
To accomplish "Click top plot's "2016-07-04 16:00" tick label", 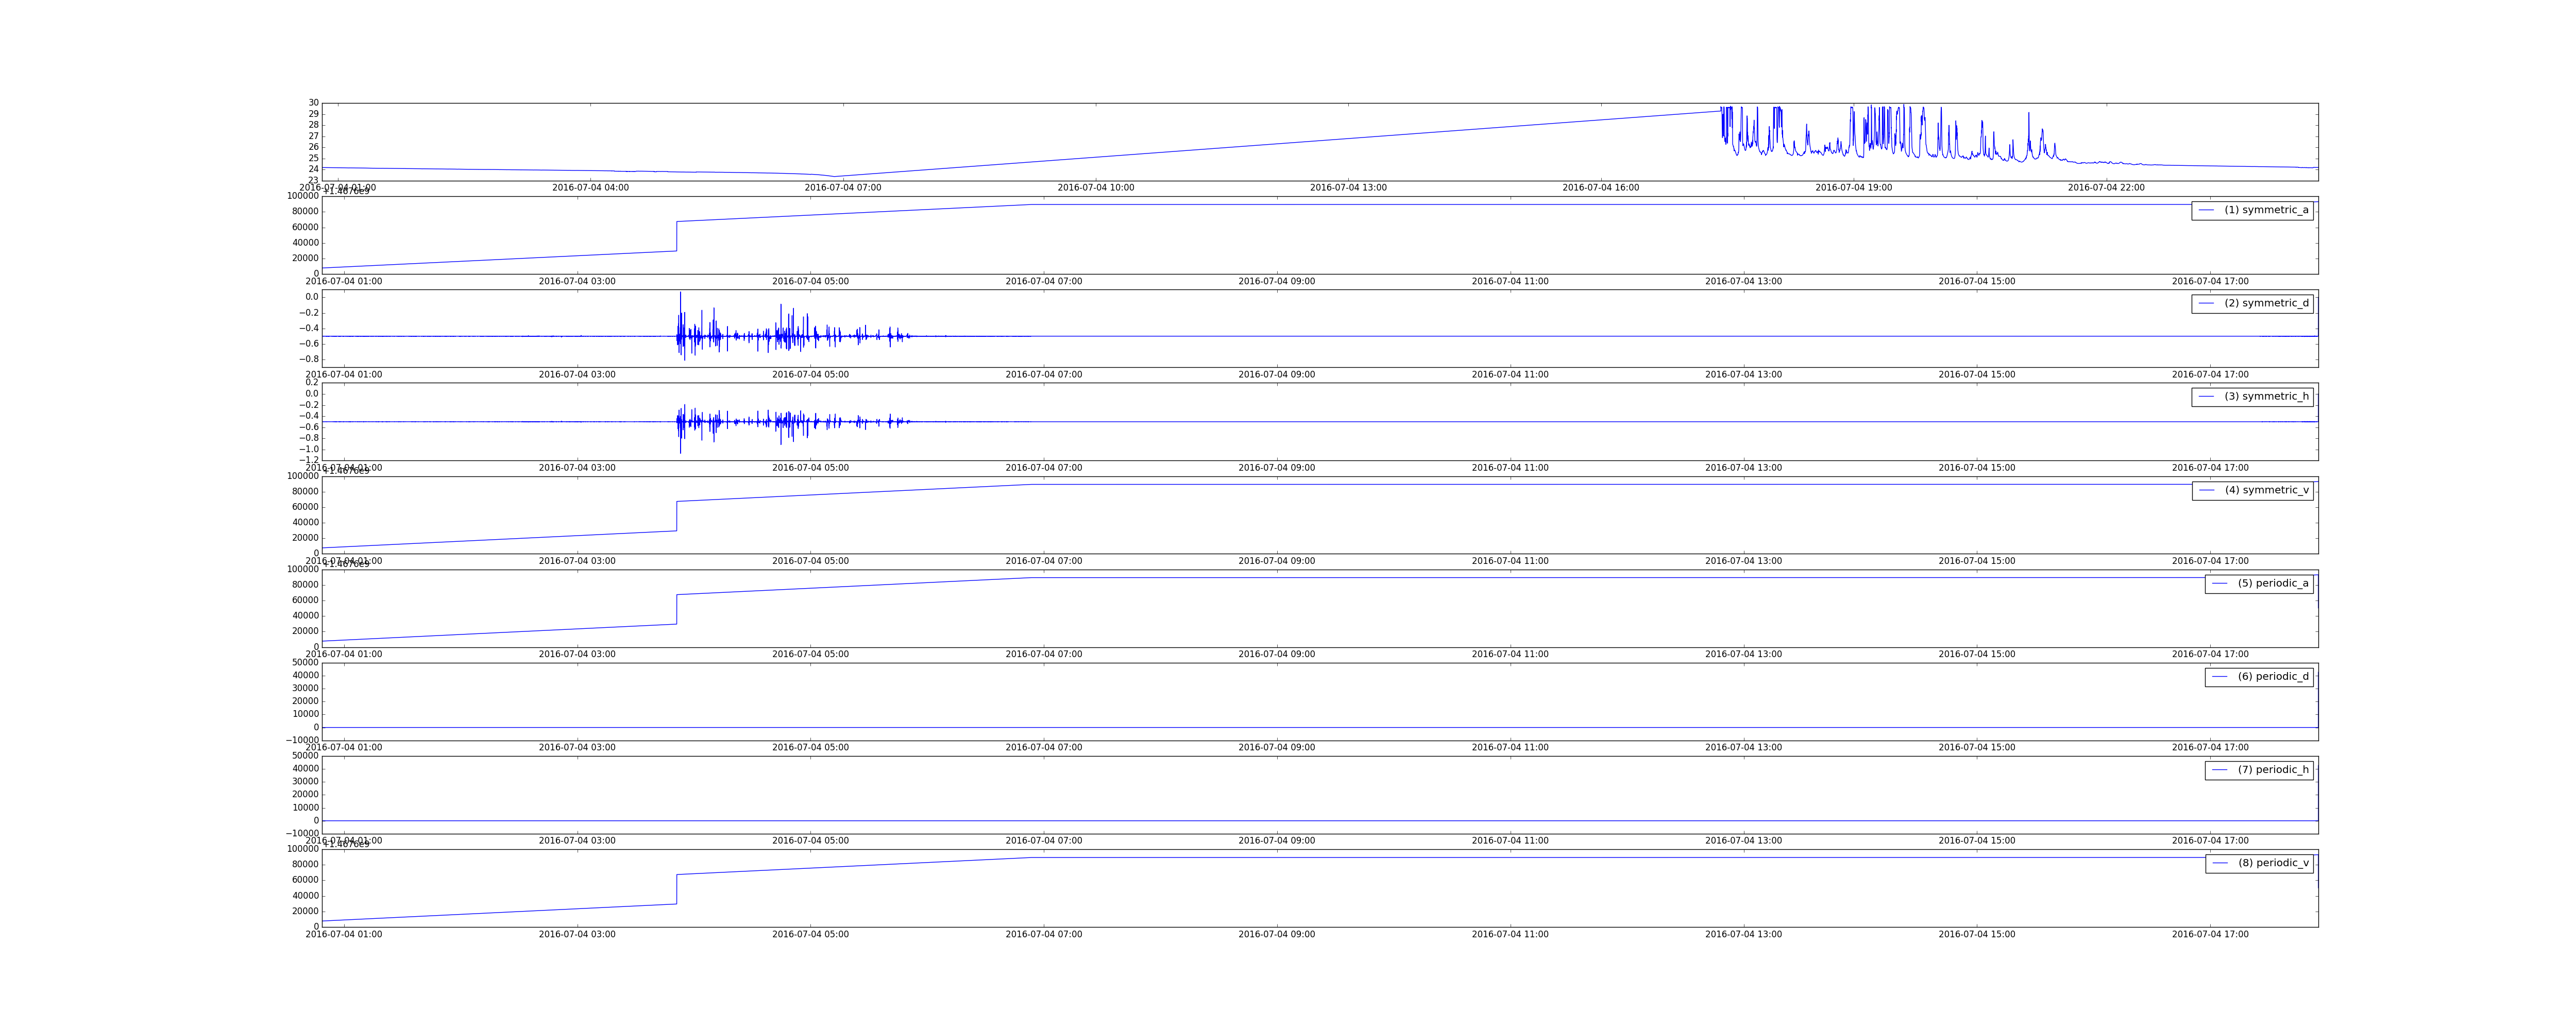I will (x=1600, y=188).
